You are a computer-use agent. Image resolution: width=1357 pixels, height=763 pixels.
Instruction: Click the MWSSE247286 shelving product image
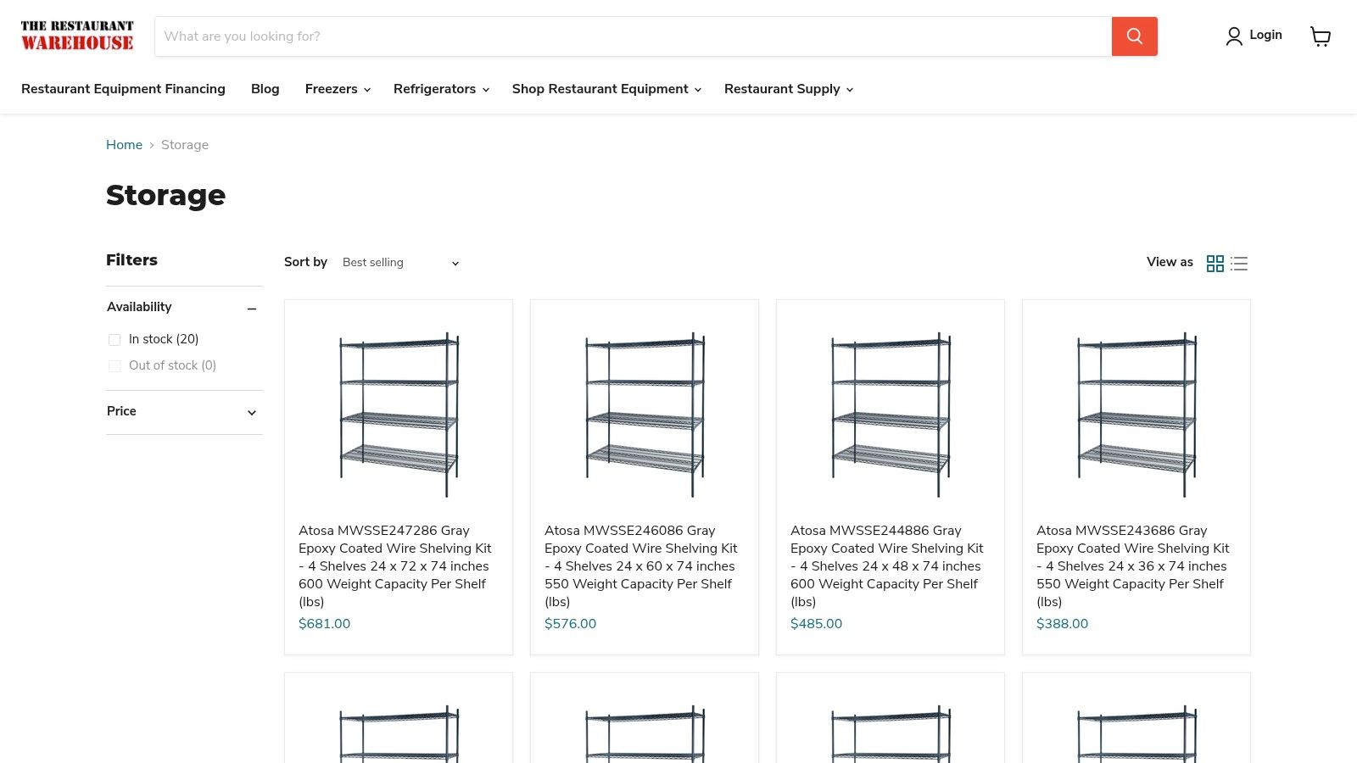click(x=399, y=414)
